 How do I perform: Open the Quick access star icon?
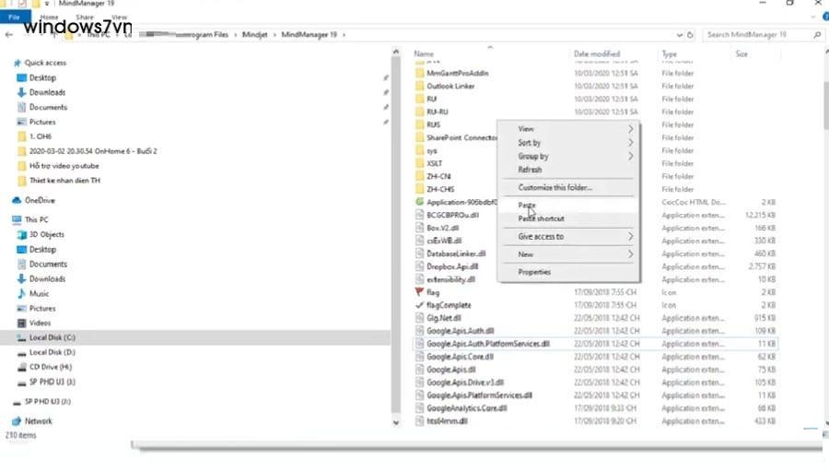17,63
